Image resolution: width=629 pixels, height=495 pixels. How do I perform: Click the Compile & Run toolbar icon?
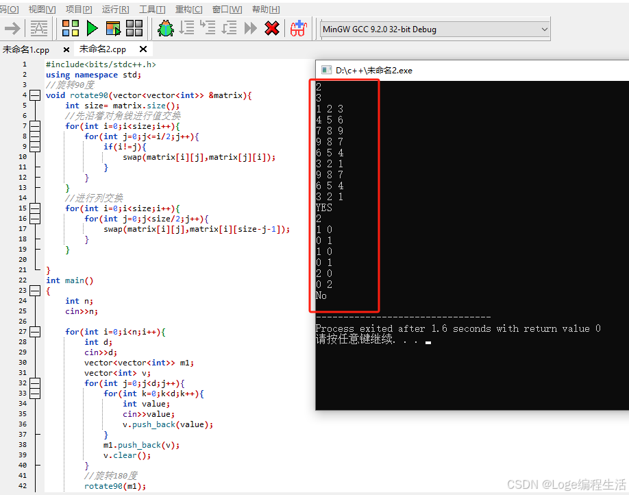(x=113, y=29)
